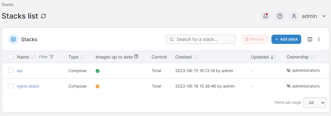
Task: Click the Name column filter funnel icon
Action: pyautogui.click(x=51, y=57)
